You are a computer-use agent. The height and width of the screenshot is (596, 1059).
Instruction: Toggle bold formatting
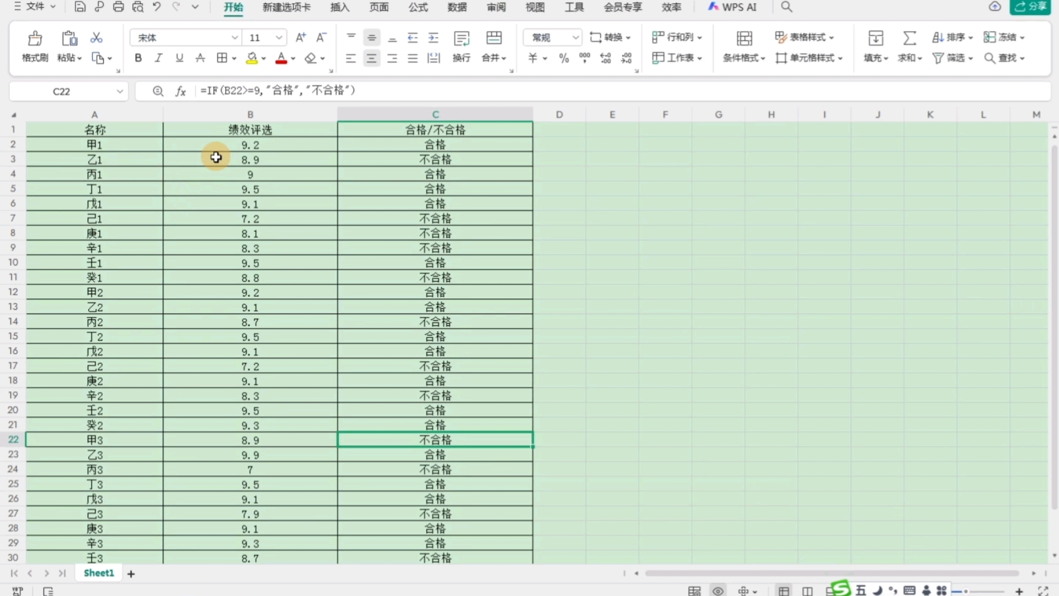(x=138, y=58)
